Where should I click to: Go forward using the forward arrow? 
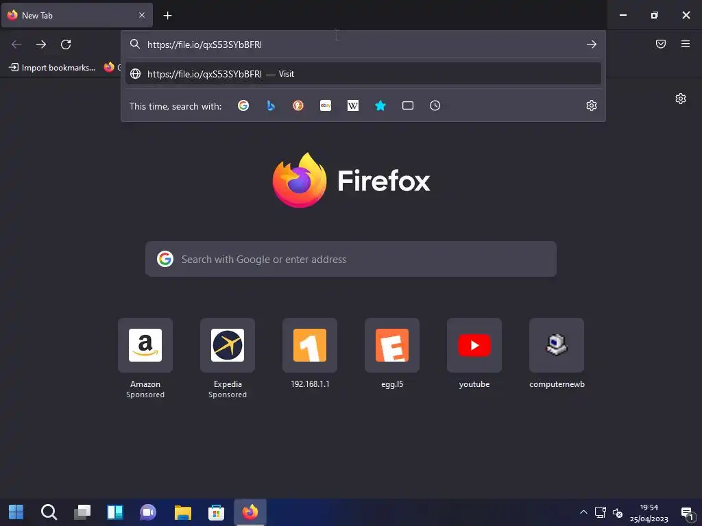tap(41, 45)
